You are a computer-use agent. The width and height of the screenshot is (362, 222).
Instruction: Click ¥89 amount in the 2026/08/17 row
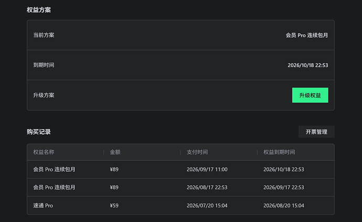pyautogui.click(x=114, y=187)
